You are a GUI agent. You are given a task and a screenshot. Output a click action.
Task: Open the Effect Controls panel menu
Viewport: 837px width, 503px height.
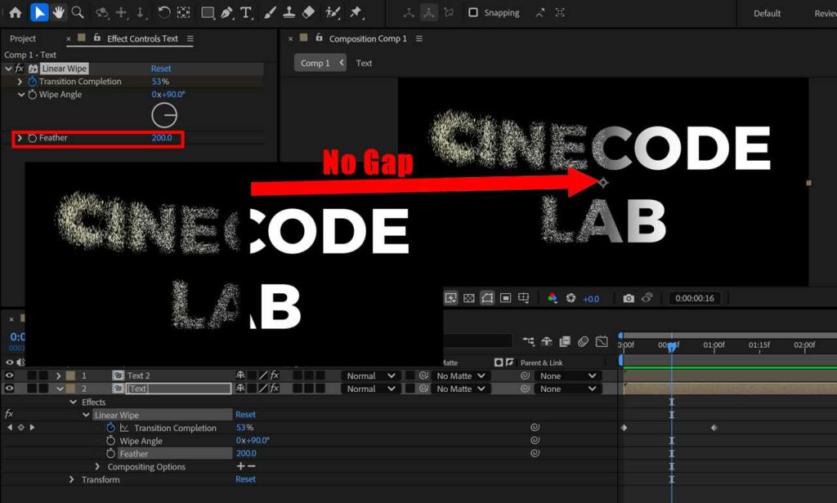click(190, 38)
